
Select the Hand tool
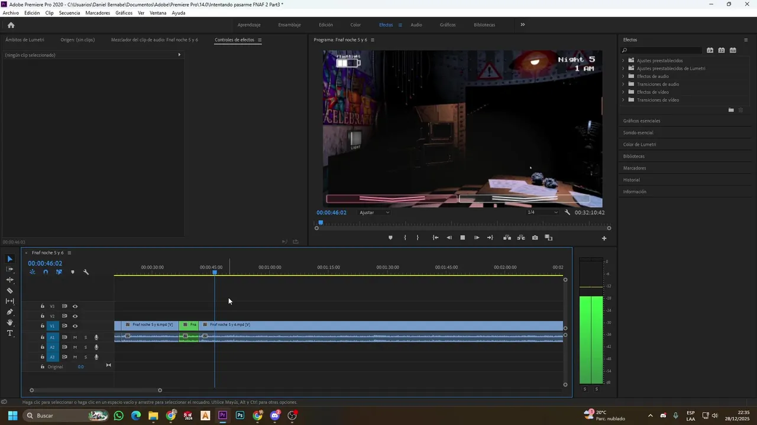point(9,322)
